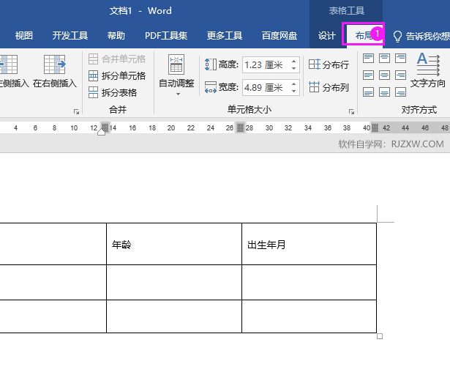The image size is (450, 386).
Task: Align cell text top left
Action: pyautogui.click(x=368, y=59)
